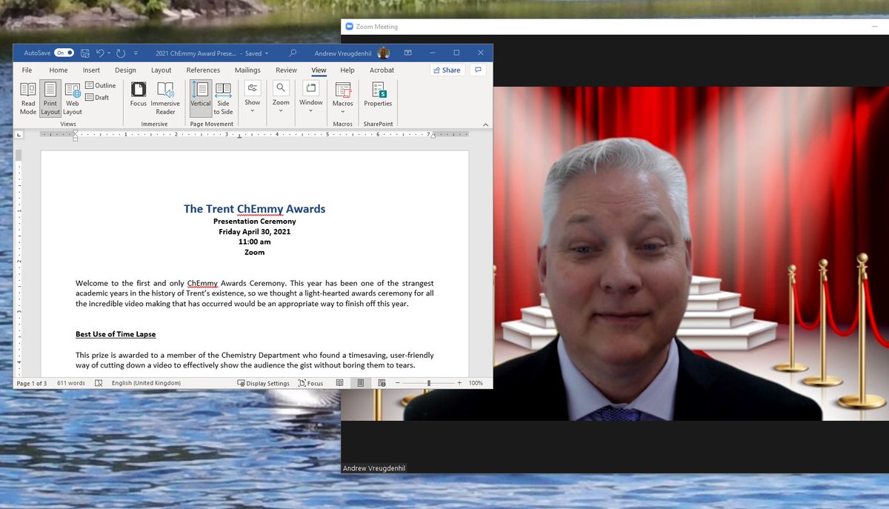889x509 pixels.
Task: Click the zoom out minus button
Action: click(399, 383)
